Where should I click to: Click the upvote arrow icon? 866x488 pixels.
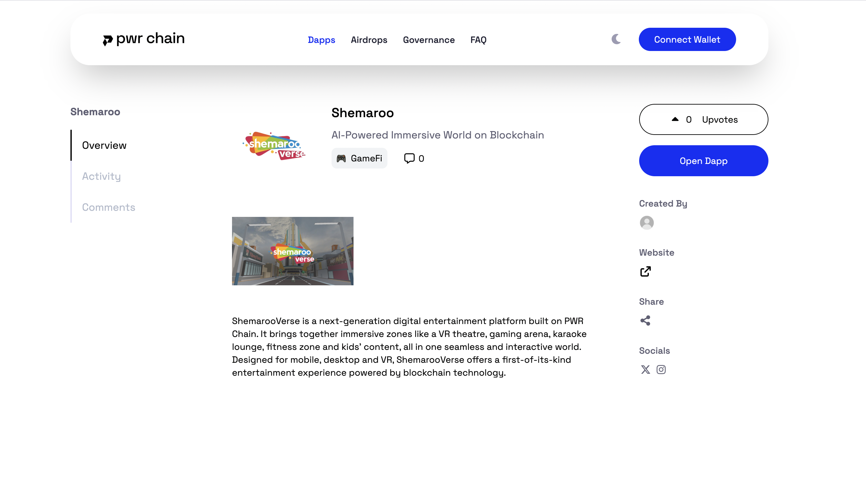pos(675,119)
